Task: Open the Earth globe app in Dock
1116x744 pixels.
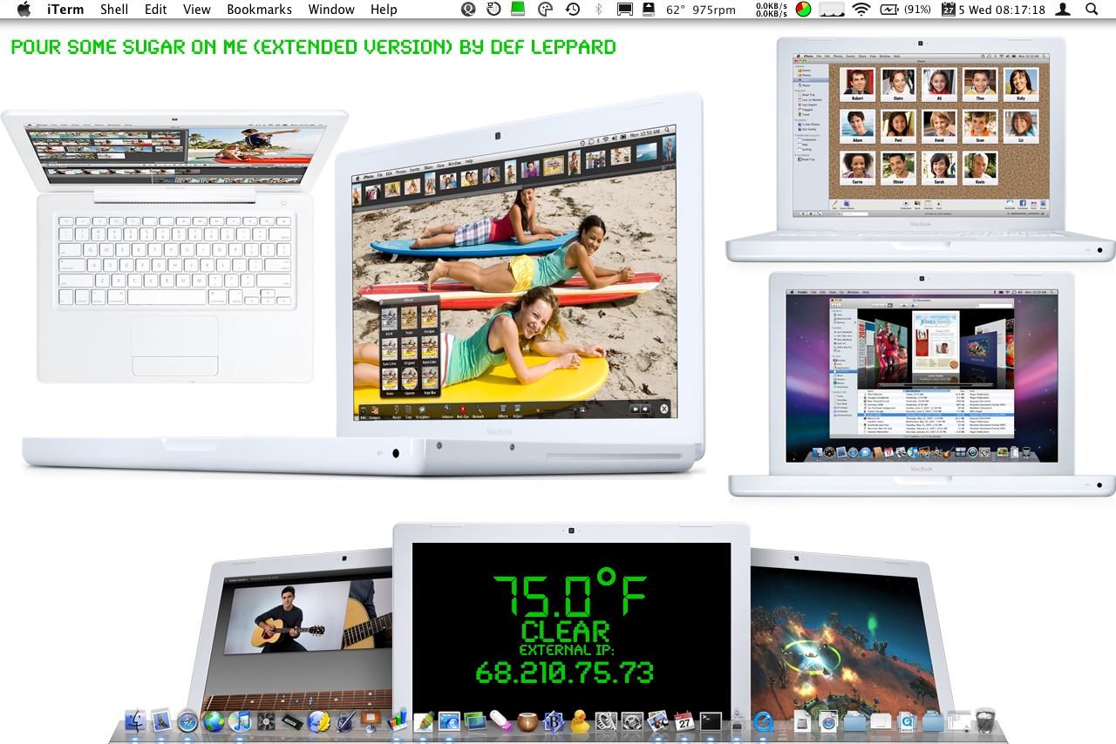Action: (x=214, y=720)
